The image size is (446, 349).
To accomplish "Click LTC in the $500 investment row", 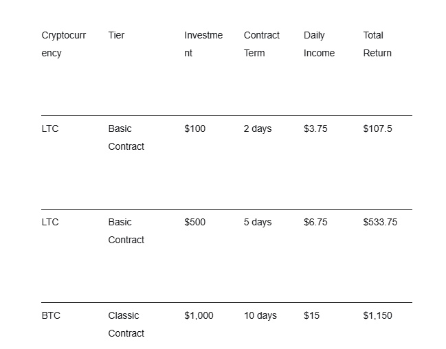I will click(x=50, y=222).
